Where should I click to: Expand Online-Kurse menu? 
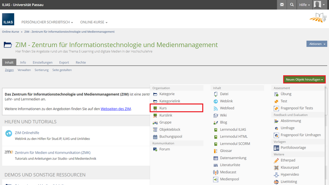pyautogui.click(x=94, y=22)
